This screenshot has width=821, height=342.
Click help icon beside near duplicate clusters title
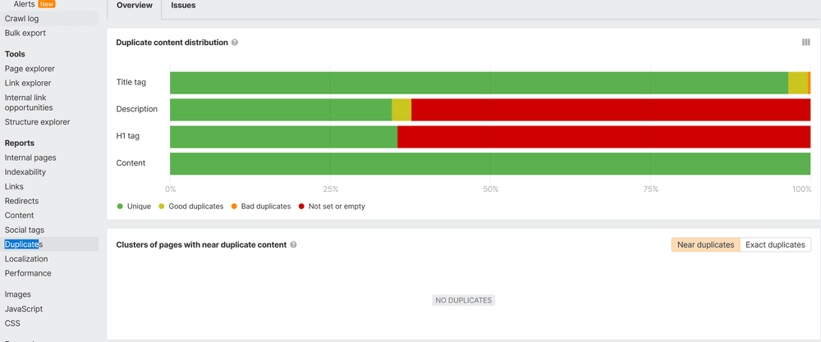(293, 245)
